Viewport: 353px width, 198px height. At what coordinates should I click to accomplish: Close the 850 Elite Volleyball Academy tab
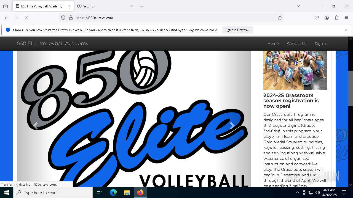coord(69,6)
